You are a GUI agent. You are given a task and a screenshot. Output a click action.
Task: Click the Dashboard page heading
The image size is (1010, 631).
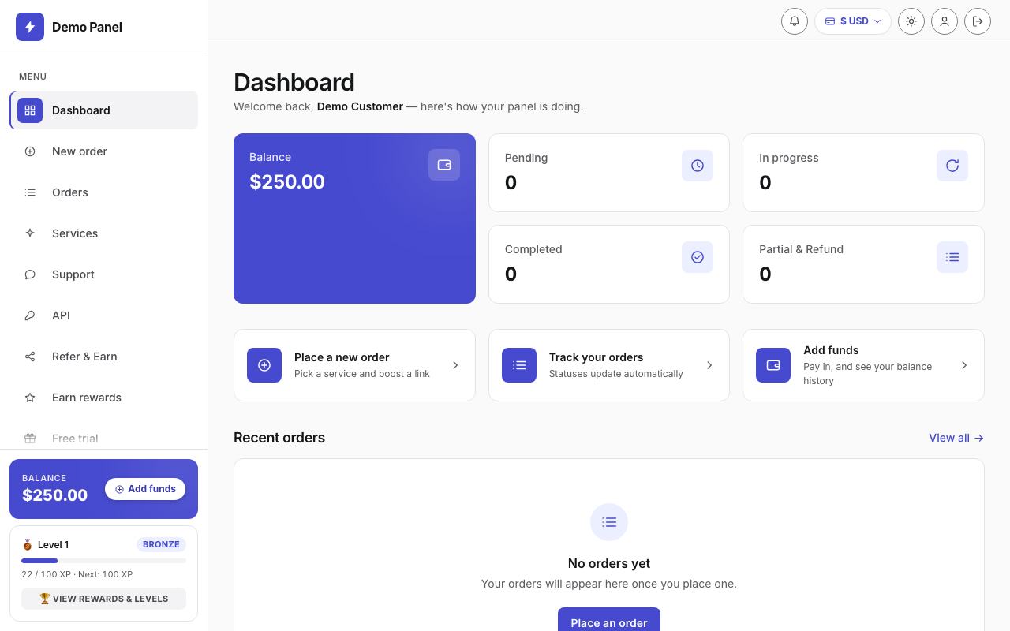pyautogui.click(x=294, y=82)
